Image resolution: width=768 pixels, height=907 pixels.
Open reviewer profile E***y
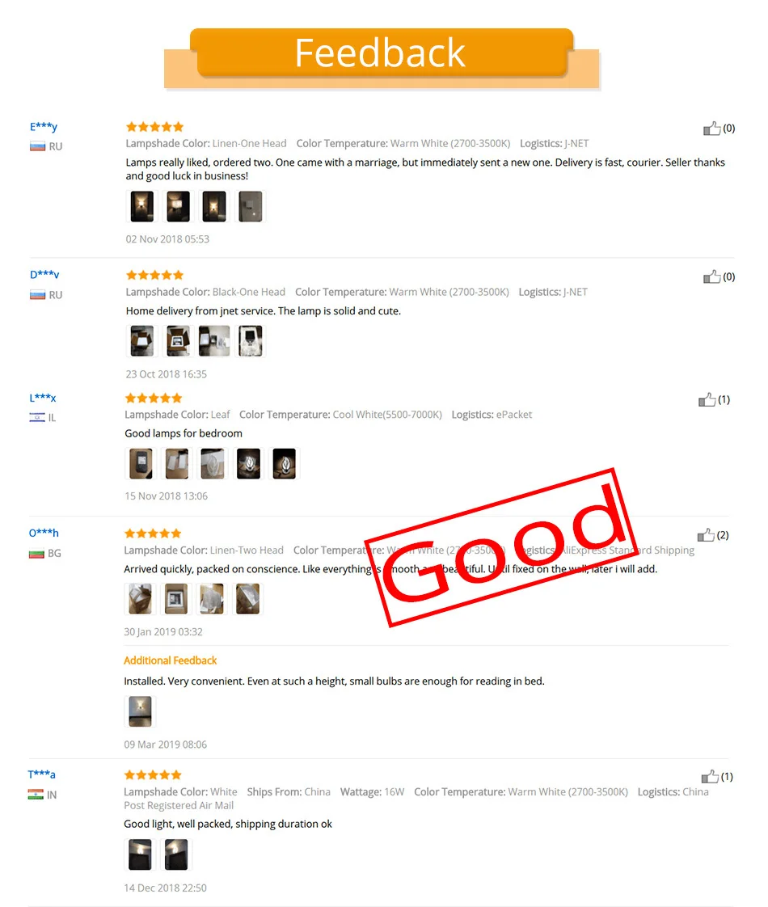tap(44, 126)
